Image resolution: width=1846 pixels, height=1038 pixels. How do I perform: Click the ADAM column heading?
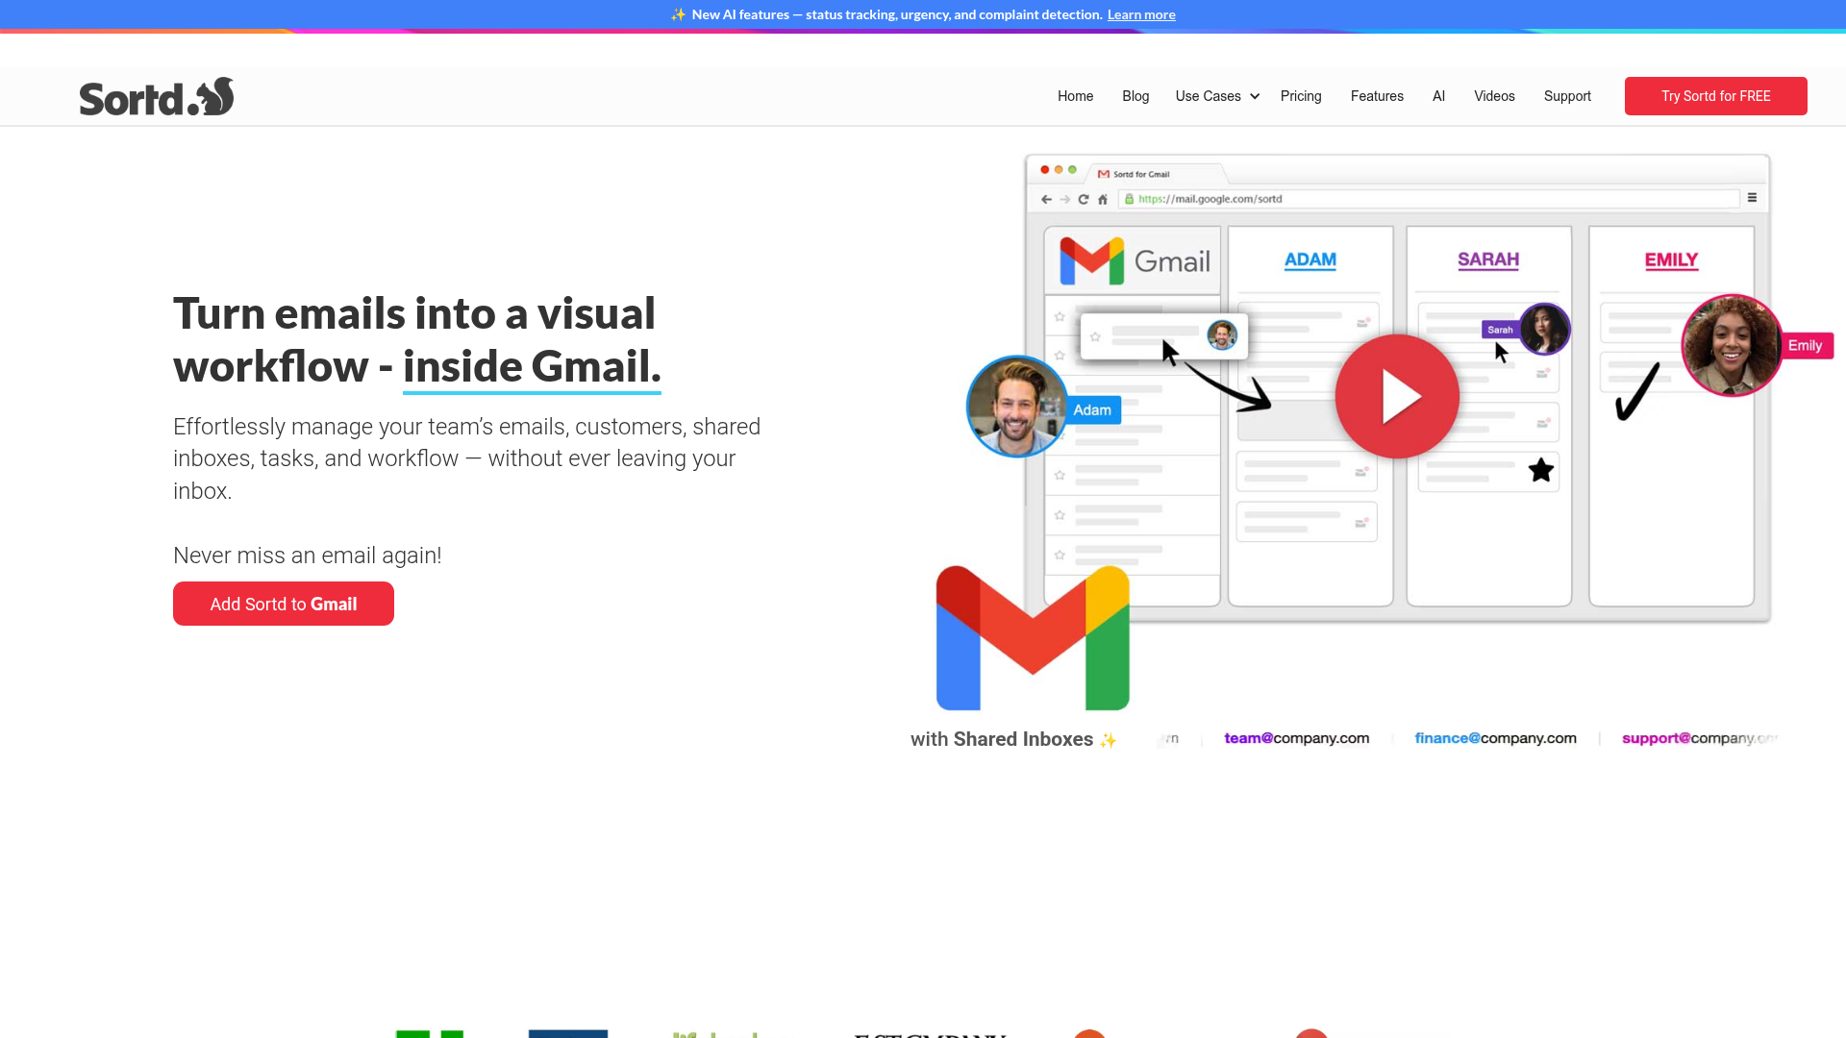pos(1310,259)
